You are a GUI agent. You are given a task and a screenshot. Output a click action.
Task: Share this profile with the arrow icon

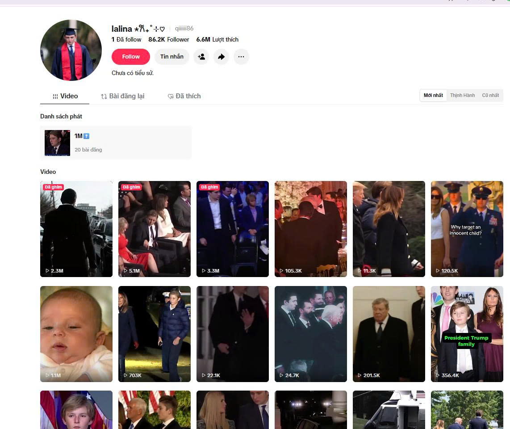(221, 57)
